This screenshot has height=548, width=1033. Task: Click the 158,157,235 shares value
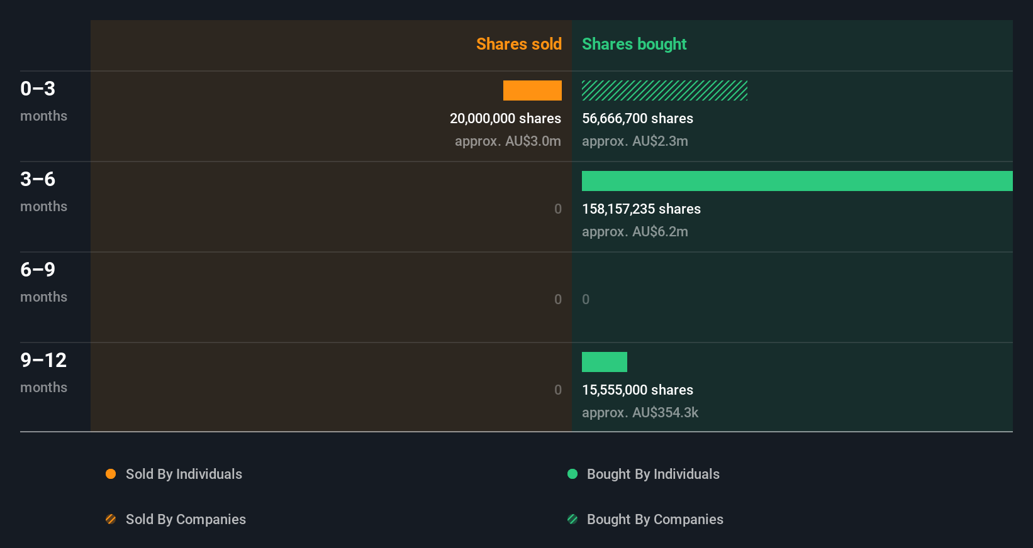(x=641, y=209)
